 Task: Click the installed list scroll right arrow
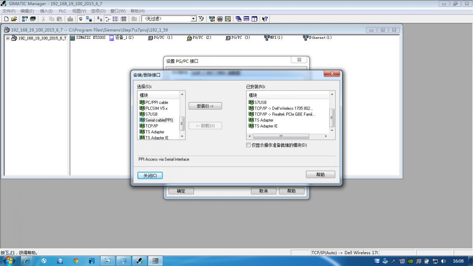[326, 137]
